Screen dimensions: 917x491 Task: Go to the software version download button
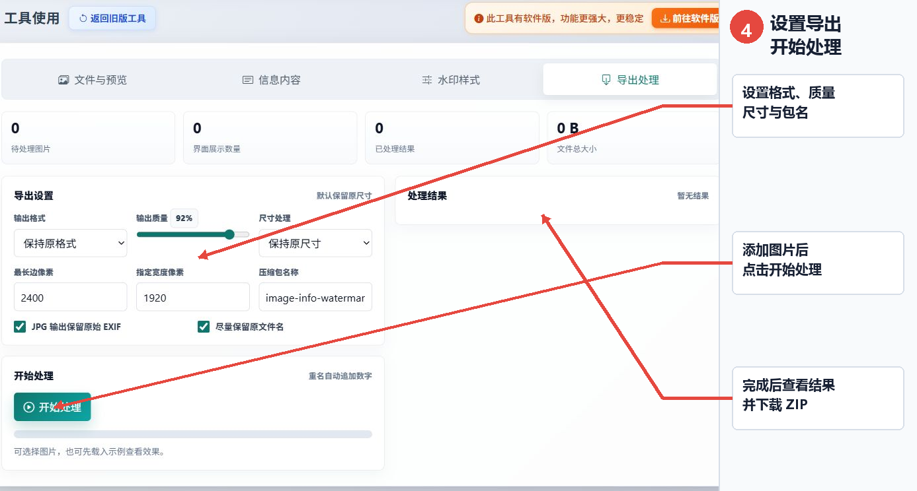(686, 18)
